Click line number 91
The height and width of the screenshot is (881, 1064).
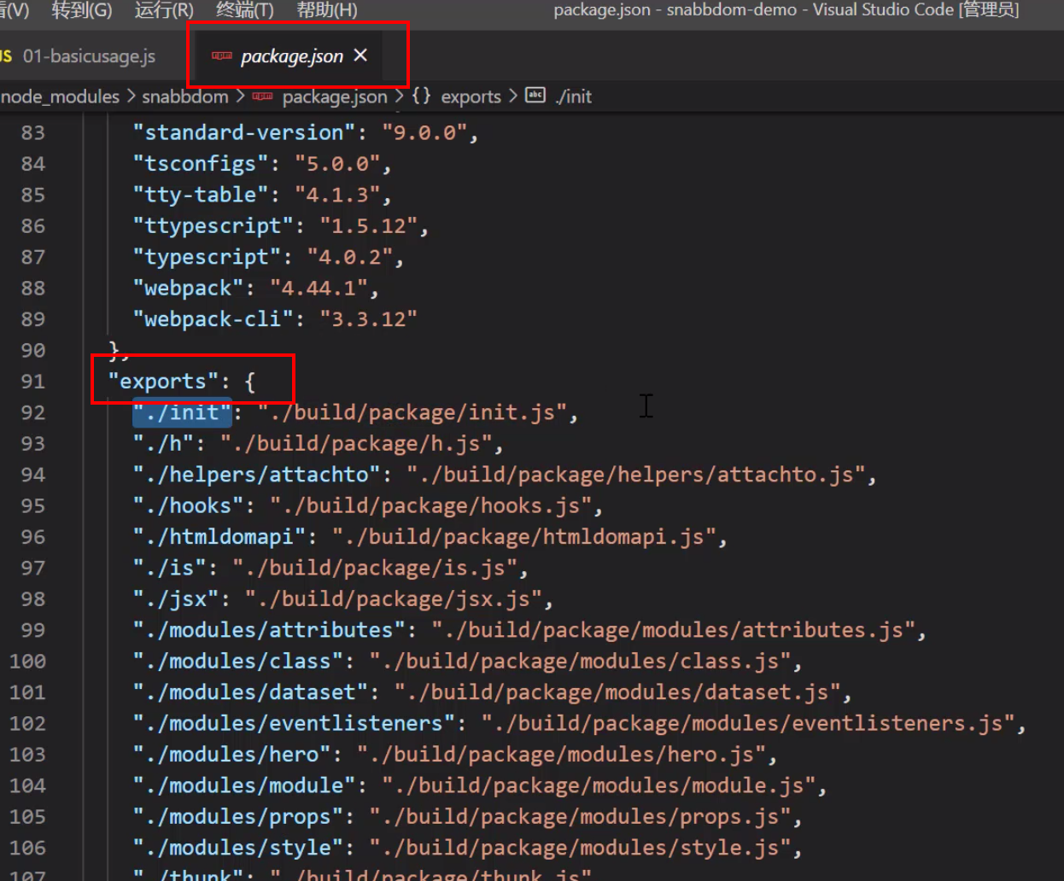[x=33, y=382]
